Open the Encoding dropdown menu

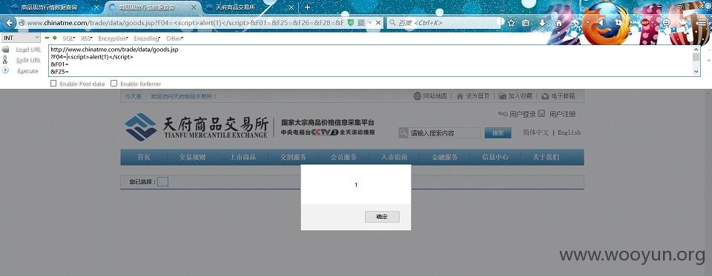coord(147,38)
